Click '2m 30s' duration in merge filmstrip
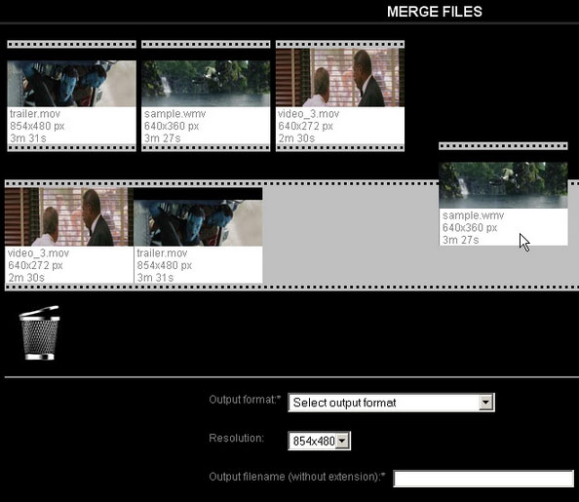Image resolution: width=579 pixels, height=502 pixels. click(x=26, y=278)
